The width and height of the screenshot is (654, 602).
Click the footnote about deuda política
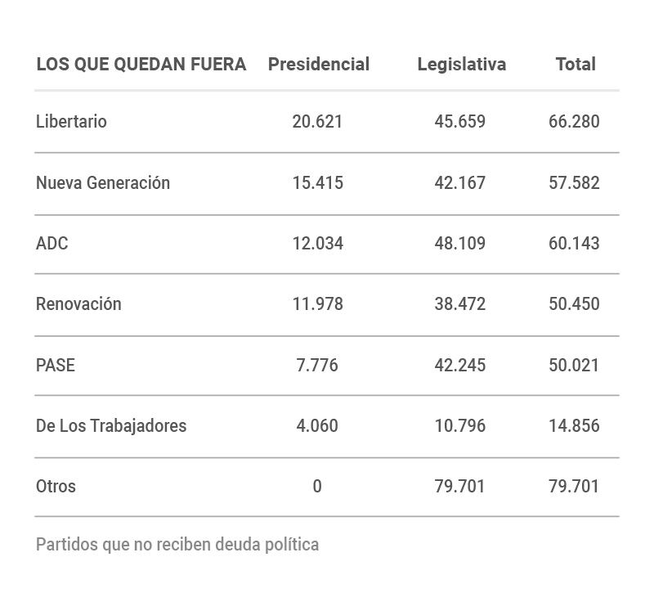point(177,544)
